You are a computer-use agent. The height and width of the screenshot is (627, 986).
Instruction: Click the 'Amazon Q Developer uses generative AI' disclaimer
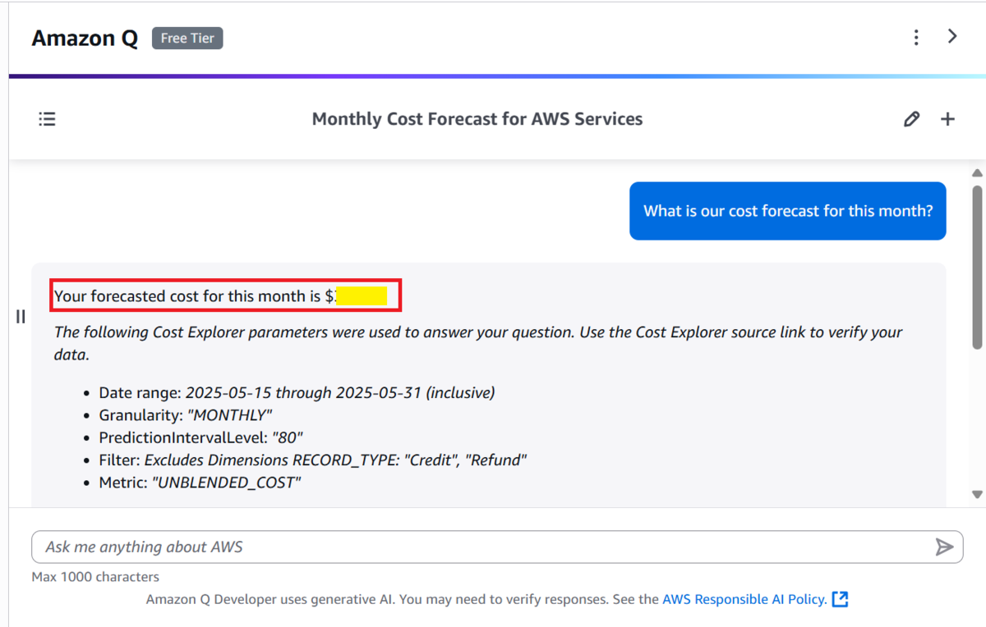click(x=403, y=599)
